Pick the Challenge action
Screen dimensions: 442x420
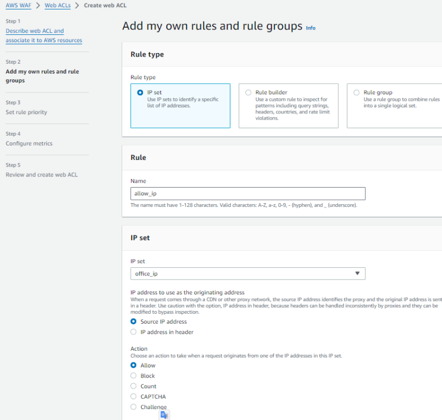(133, 407)
